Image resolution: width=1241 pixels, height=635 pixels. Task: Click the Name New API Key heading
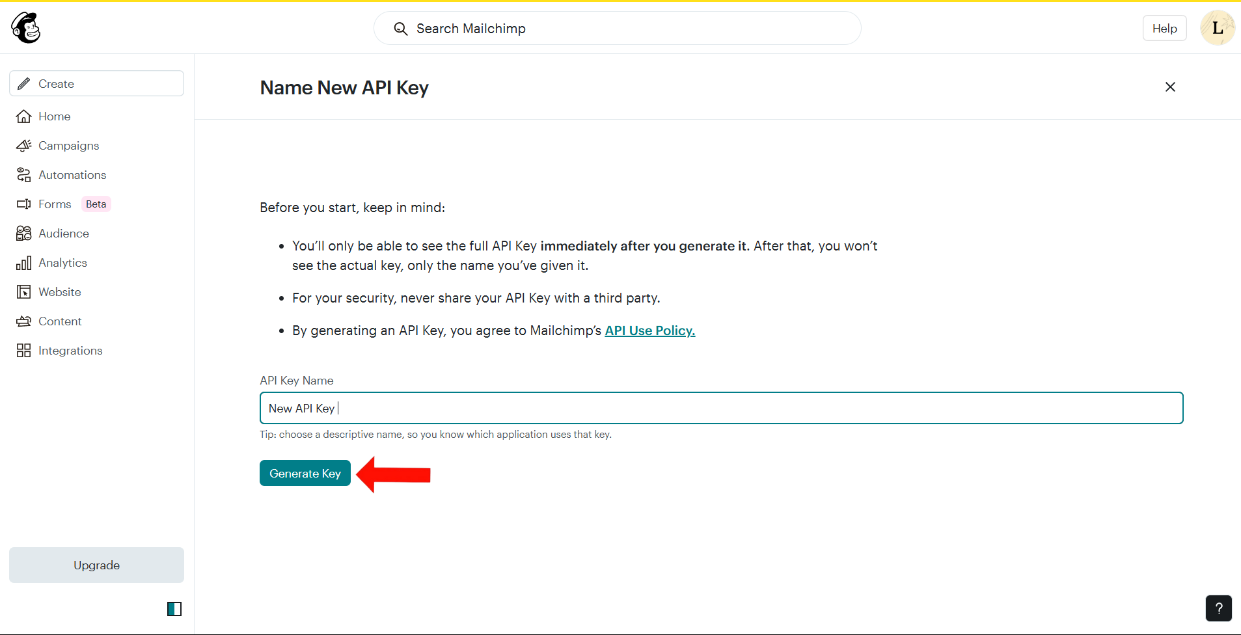click(344, 88)
